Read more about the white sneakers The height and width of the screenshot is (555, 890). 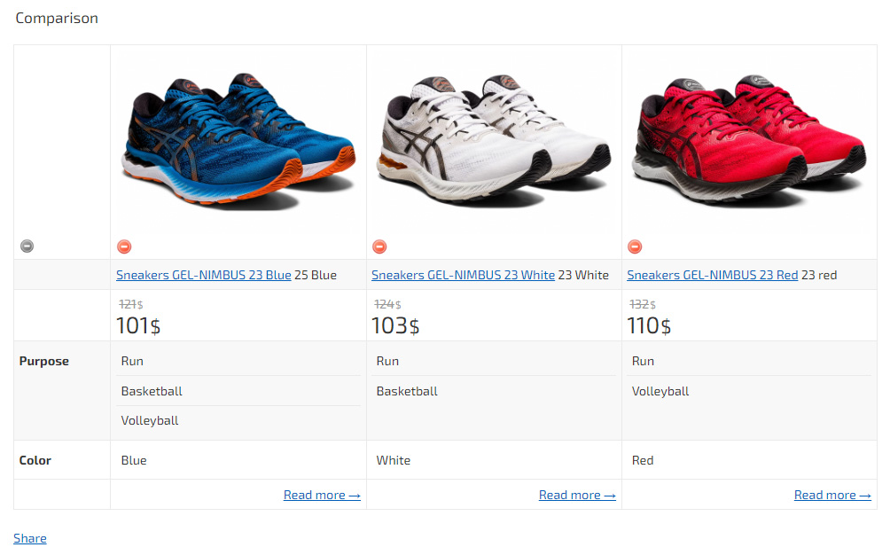click(577, 495)
